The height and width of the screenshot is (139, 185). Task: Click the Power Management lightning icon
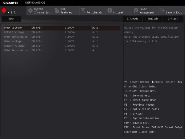(x=136, y=11)
